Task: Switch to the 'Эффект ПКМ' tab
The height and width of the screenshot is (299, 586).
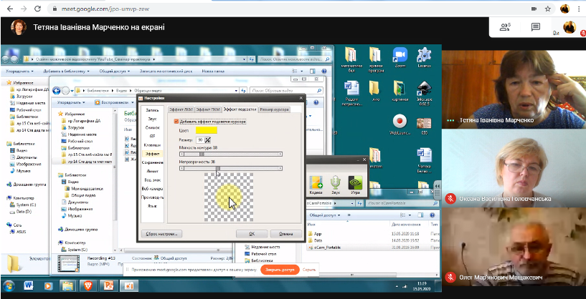Action: pos(208,109)
